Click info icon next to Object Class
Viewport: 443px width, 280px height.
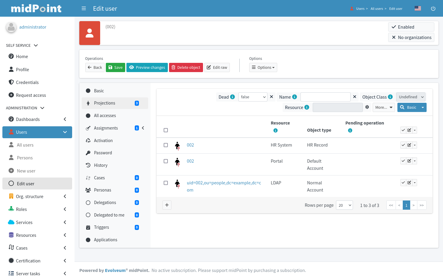[x=390, y=97]
